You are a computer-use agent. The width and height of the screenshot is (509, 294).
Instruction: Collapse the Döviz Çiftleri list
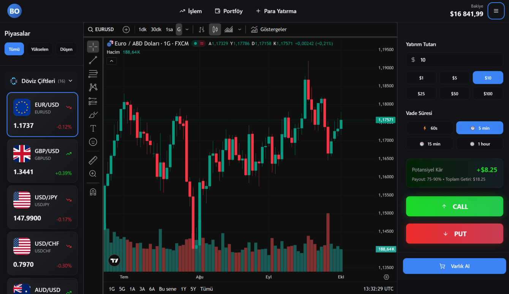click(x=70, y=81)
